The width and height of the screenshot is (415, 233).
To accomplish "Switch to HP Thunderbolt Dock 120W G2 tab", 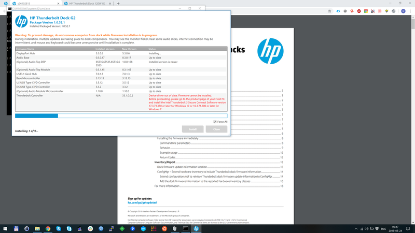I will pyautogui.click(x=87, y=4).
